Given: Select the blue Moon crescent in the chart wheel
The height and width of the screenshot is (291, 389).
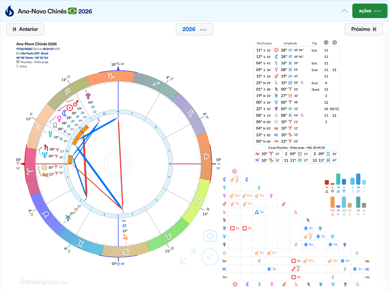Looking at the screenshot, I should tap(64, 113).
